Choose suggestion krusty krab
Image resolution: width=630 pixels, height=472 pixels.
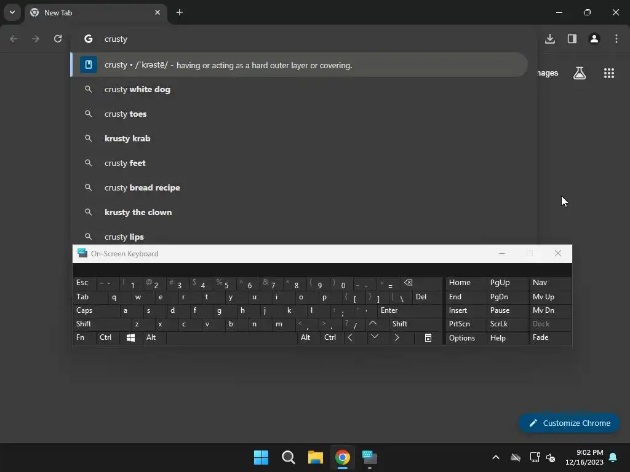click(x=299, y=138)
